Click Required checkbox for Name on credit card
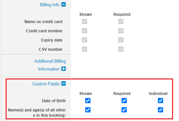The height and width of the screenshot is (121, 179). click(121, 21)
